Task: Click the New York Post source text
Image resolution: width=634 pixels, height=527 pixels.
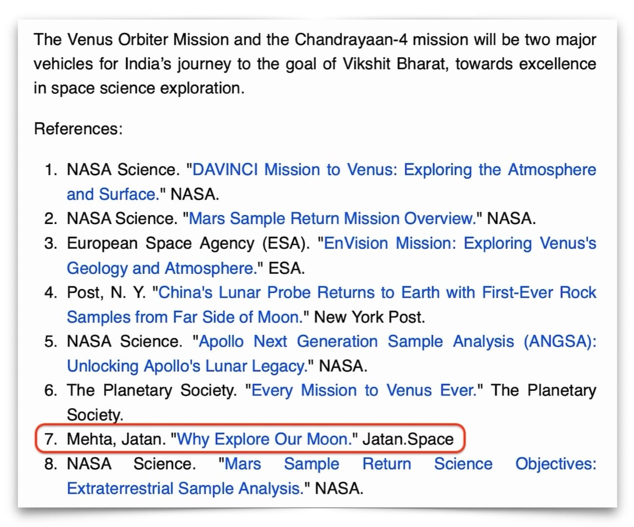Action: pyautogui.click(x=370, y=317)
